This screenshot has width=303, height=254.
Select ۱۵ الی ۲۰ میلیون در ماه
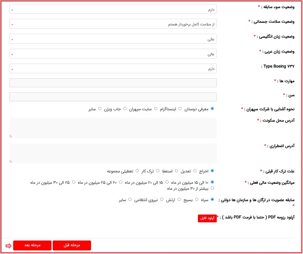(167, 182)
